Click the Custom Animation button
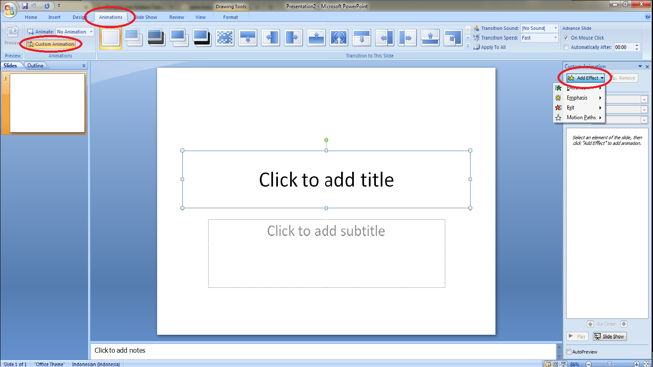 (51, 44)
